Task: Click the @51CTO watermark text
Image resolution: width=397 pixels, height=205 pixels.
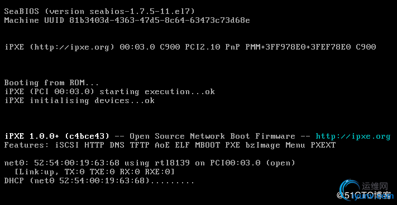Action: [363, 195]
